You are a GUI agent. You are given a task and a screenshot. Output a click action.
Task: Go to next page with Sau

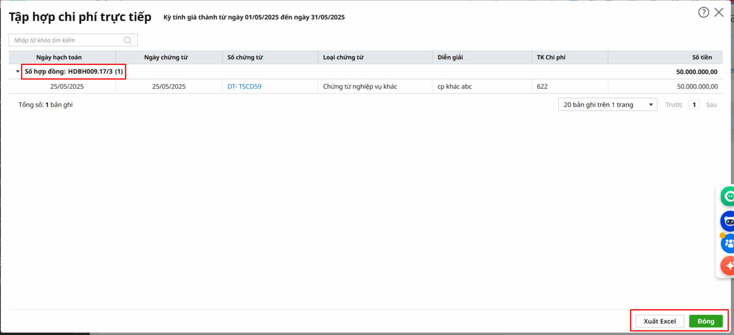click(x=711, y=105)
